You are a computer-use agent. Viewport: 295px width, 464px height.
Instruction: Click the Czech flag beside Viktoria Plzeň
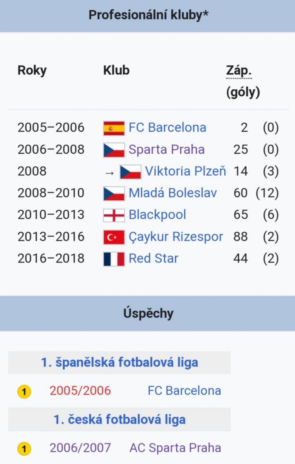[130, 171]
